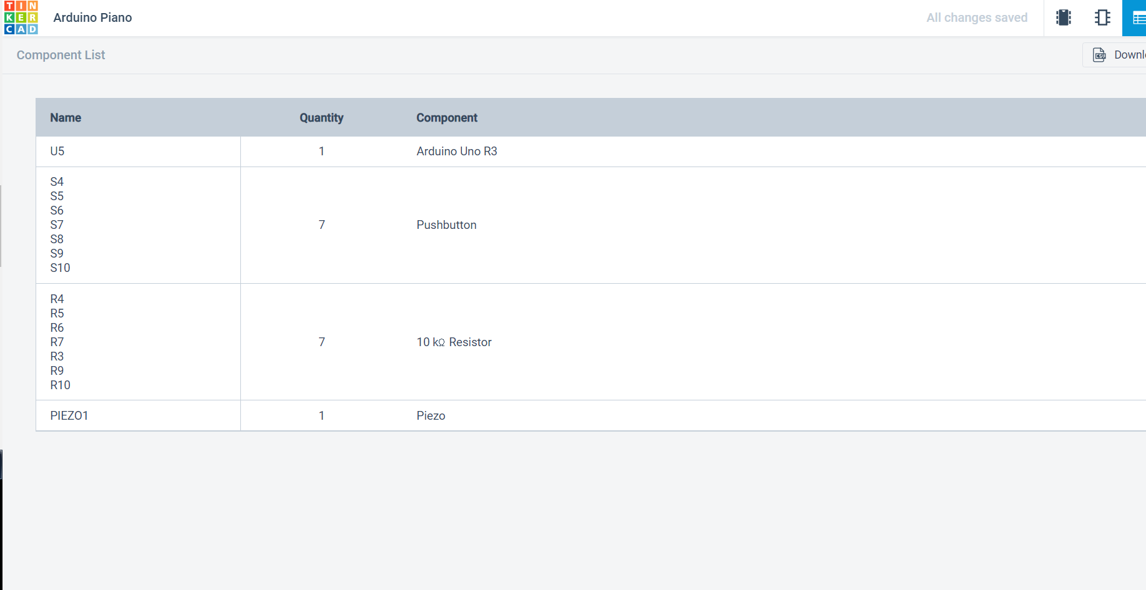1146x590 pixels.
Task: Select the Pushbutton component entry
Action: [446, 225]
